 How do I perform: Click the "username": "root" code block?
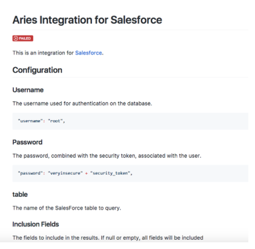click(130, 121)
